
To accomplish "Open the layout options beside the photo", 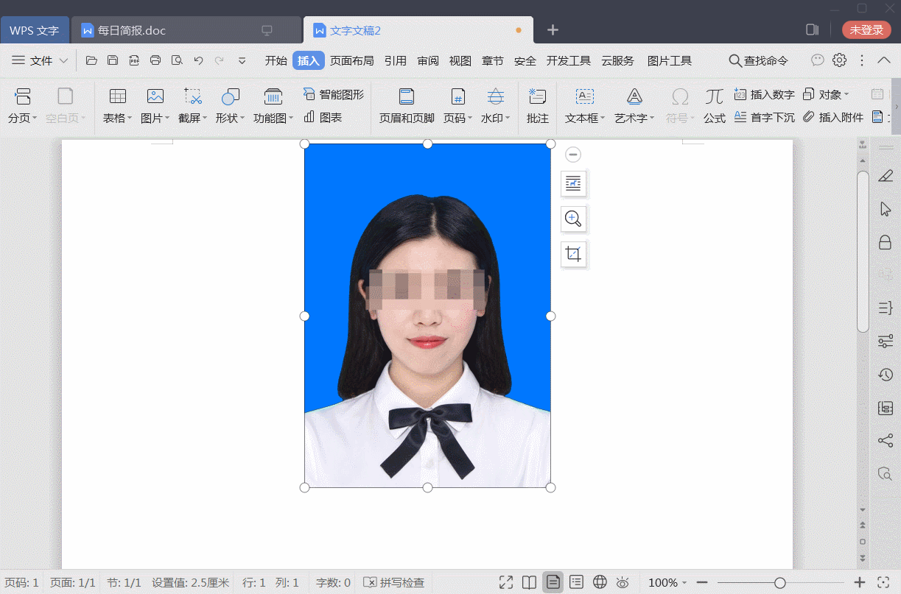I will pyautogui.click(x=573, y=184).
